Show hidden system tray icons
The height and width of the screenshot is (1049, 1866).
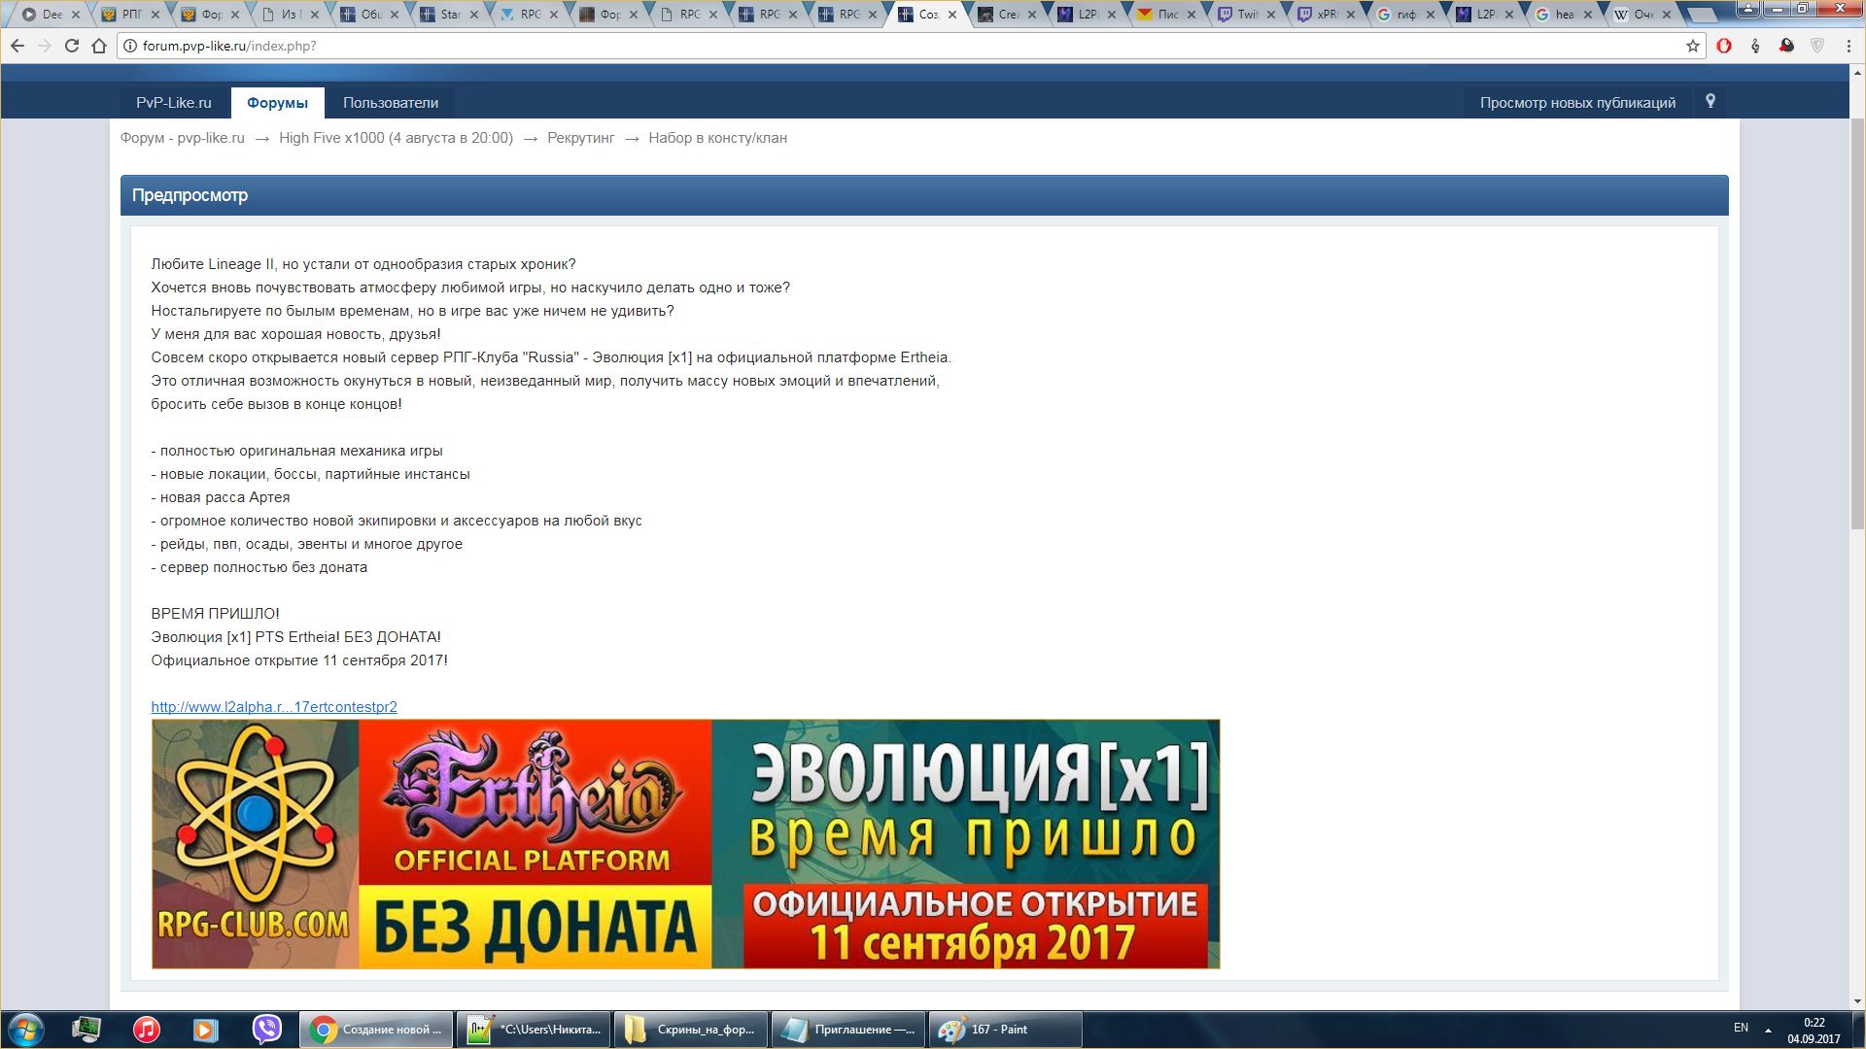pyautogui.click(x=1768, y=1030)
